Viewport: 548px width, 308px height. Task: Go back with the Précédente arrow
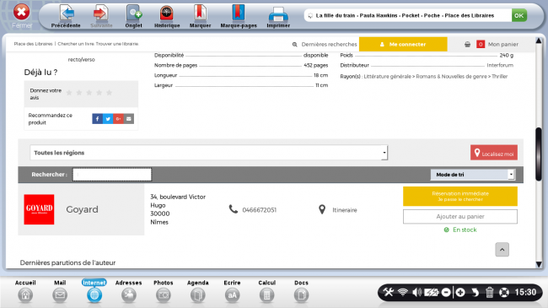(x=66, y=16)
